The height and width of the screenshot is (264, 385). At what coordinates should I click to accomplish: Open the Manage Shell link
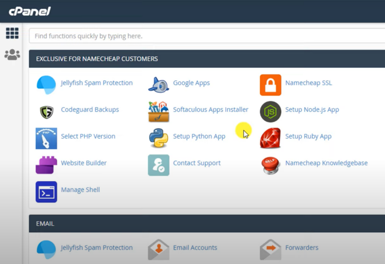[80, 190]
